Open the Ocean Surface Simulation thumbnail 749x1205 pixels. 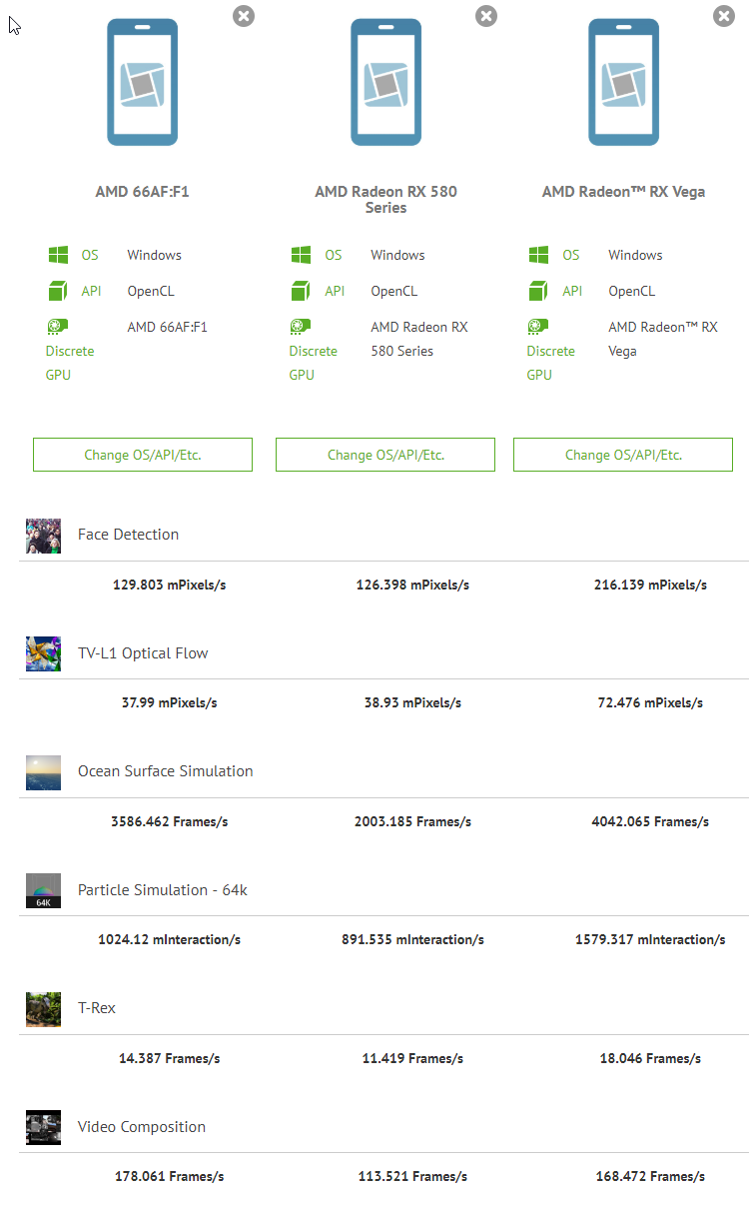coord(43,772)
